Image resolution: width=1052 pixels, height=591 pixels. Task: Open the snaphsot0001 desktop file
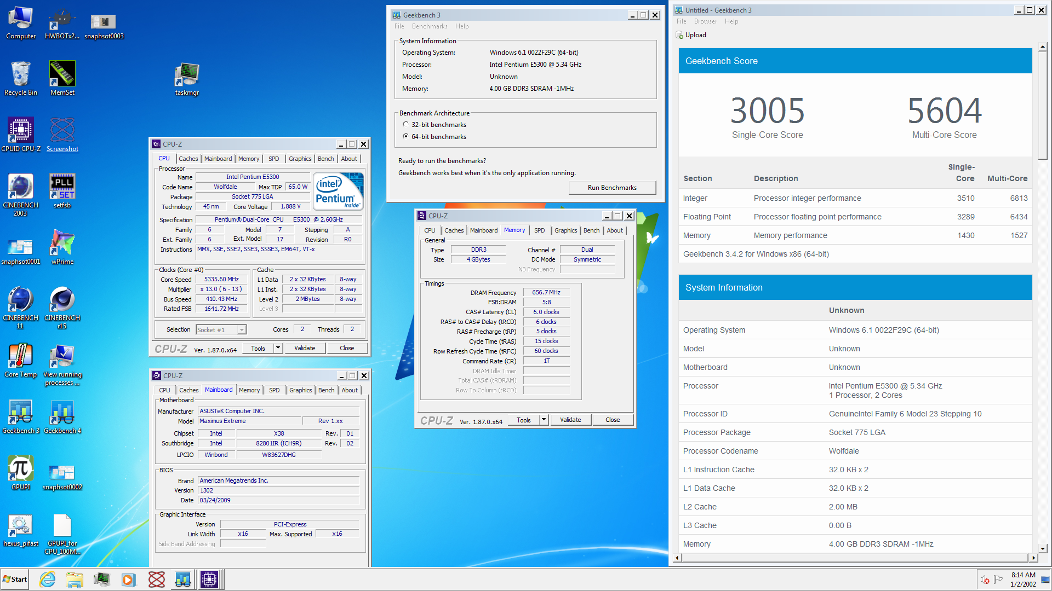[x=21, y=251]
